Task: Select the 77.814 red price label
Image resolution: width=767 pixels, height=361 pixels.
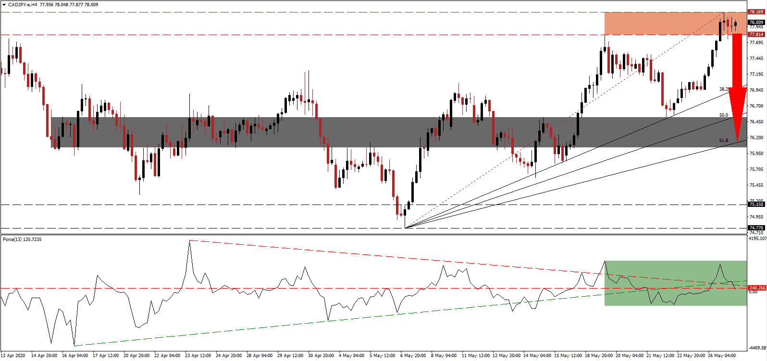Action: click(756, 35)
